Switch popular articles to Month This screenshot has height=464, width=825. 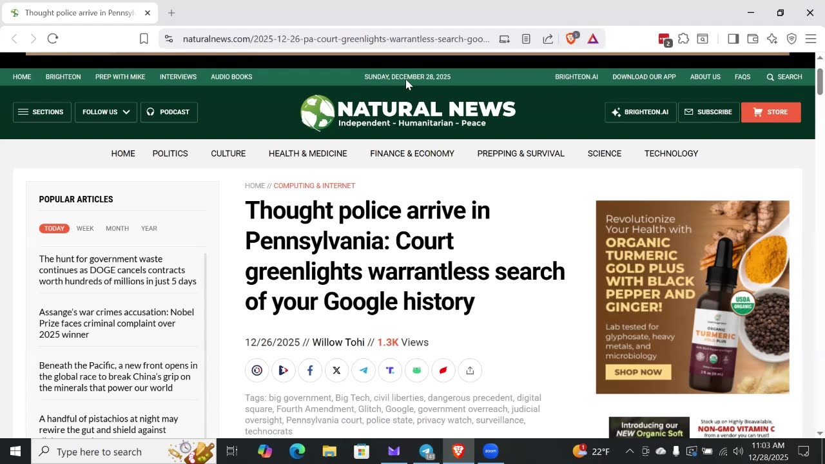[x=117, y=228]
